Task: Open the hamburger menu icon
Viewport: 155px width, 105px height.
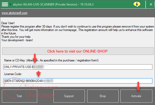Action: coord(5,4)
